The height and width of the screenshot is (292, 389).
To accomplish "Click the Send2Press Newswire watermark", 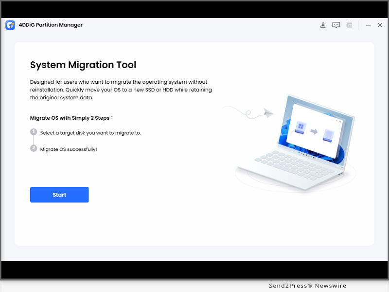I will pos(307,286).
